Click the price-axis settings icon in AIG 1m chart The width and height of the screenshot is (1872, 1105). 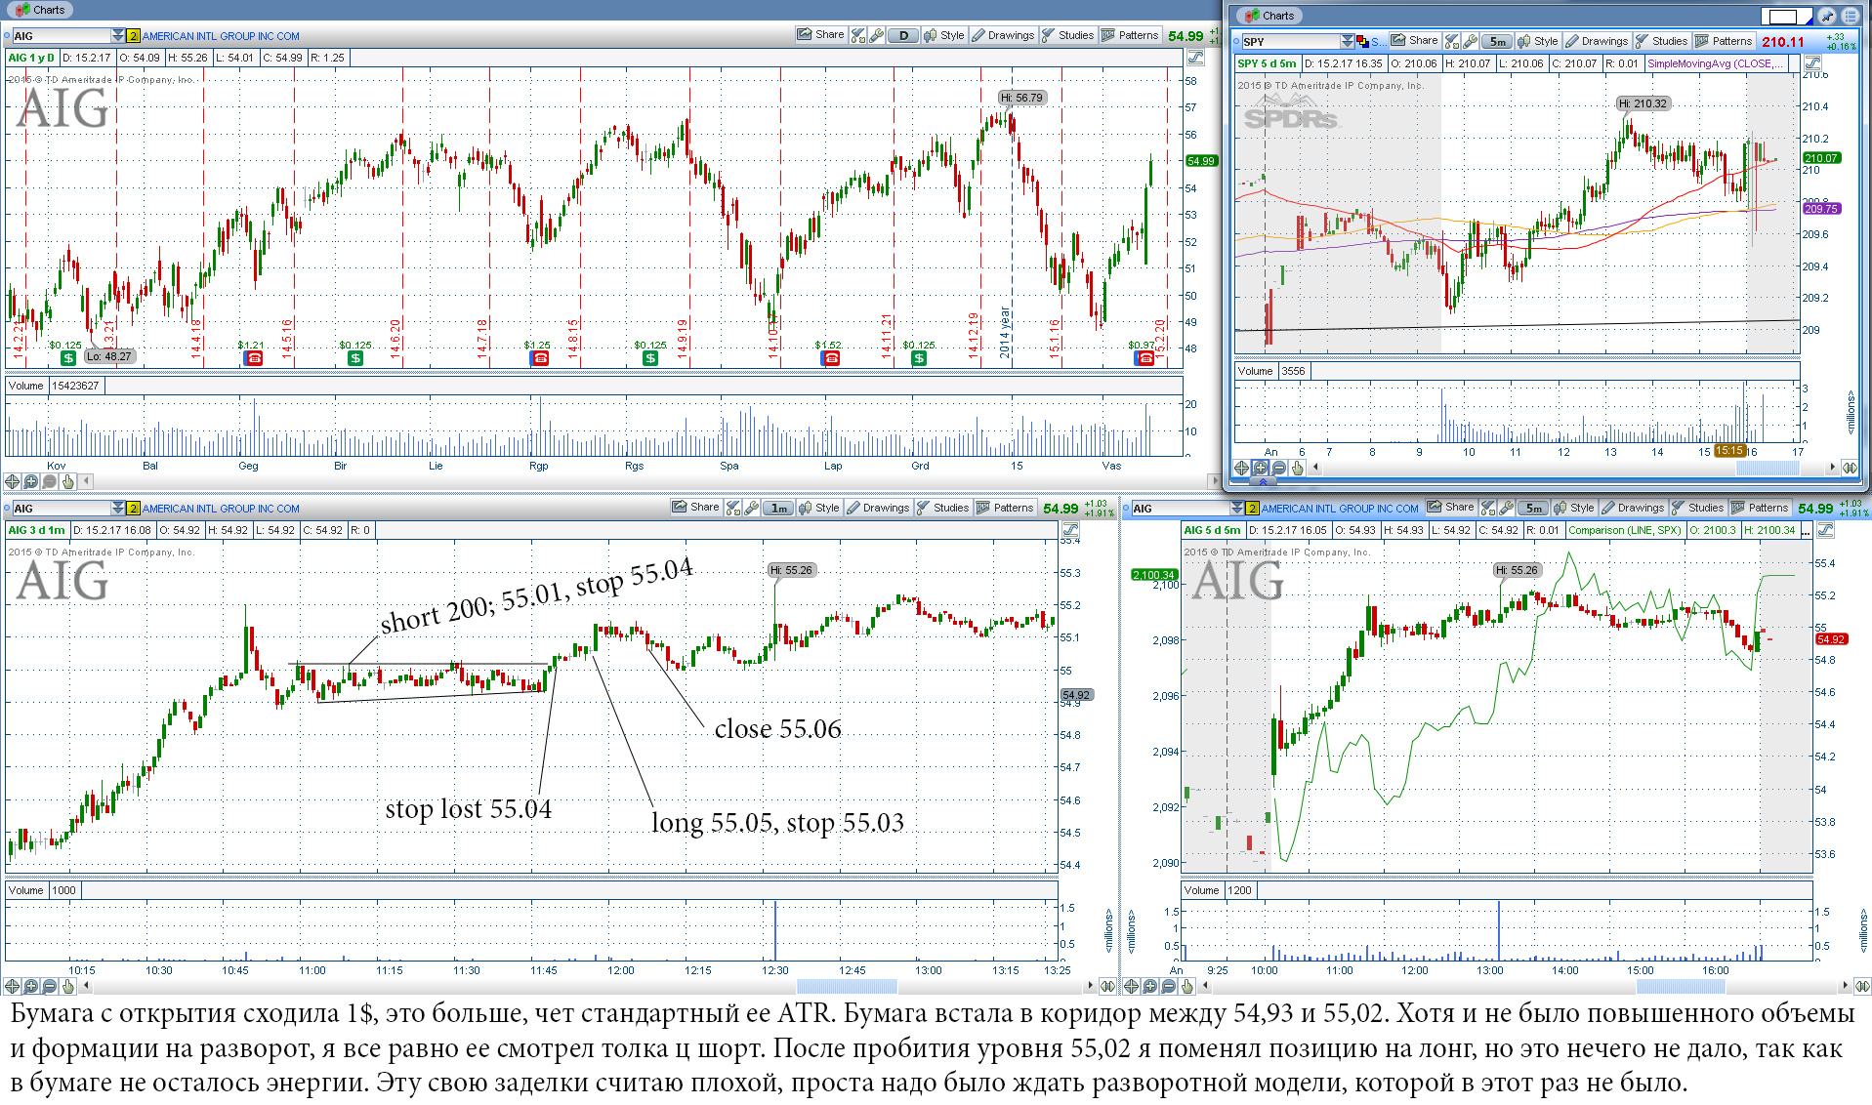pyautogui.click(x=1070, y=530)
